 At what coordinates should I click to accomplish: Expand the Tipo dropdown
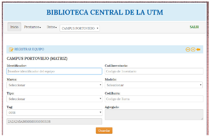pyautogui.click(x=54, y=99)
